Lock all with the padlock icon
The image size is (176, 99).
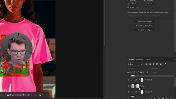(147, 73)
